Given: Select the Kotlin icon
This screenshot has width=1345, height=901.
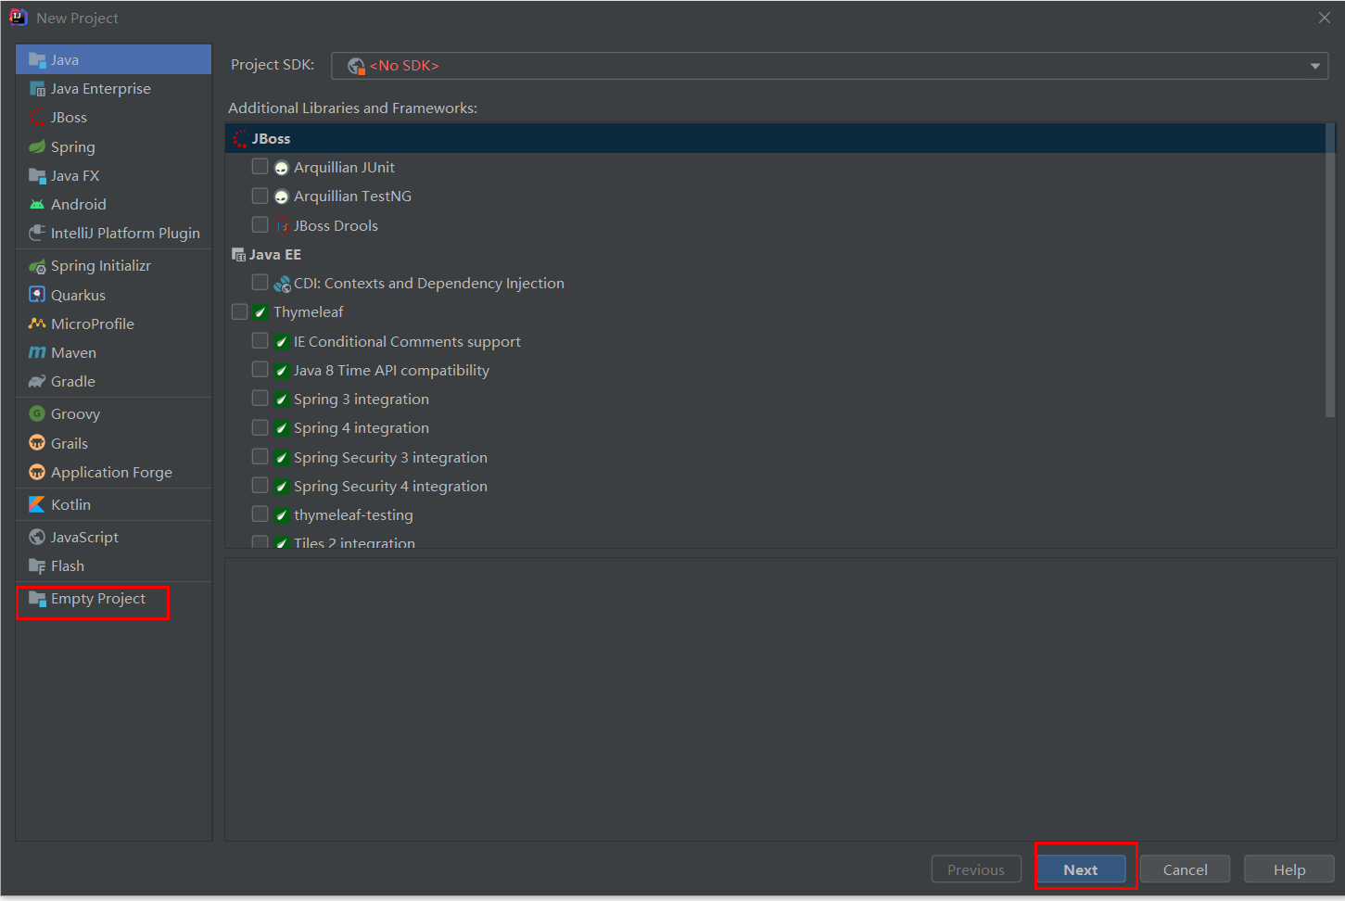Looking at the screenshot, I should click(37, 504).
